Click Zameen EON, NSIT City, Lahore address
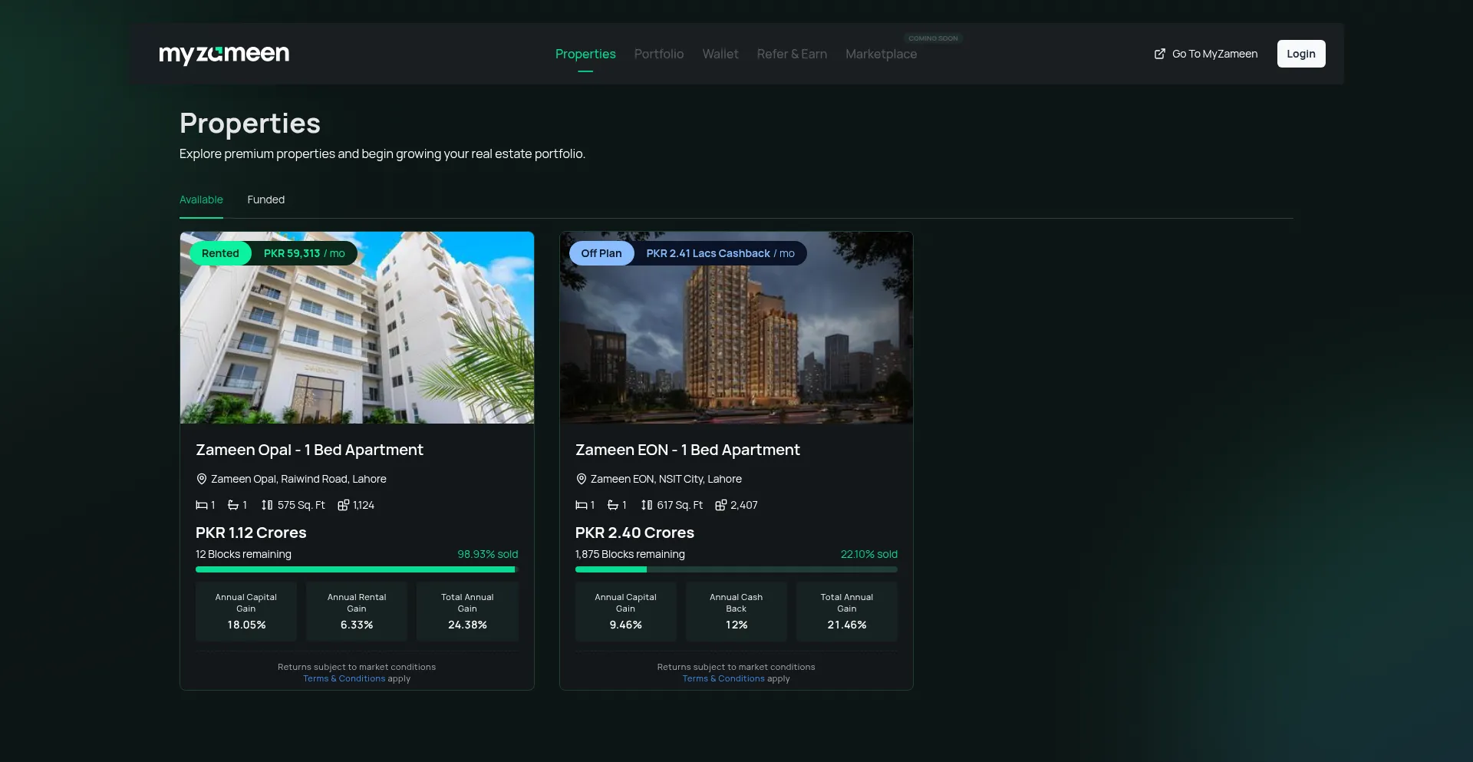 [666, 479]
